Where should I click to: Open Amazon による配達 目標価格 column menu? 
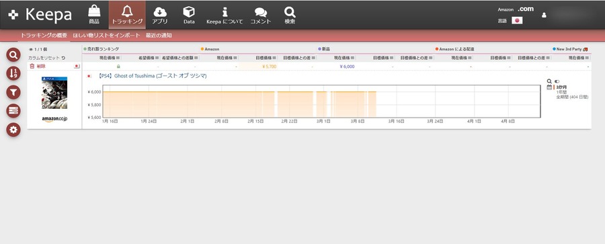[x=509, y=58]
